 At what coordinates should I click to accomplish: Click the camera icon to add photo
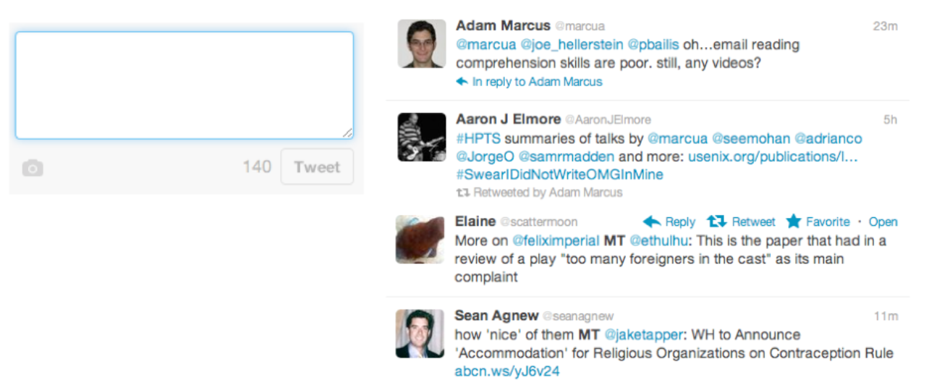coord(33,169)
